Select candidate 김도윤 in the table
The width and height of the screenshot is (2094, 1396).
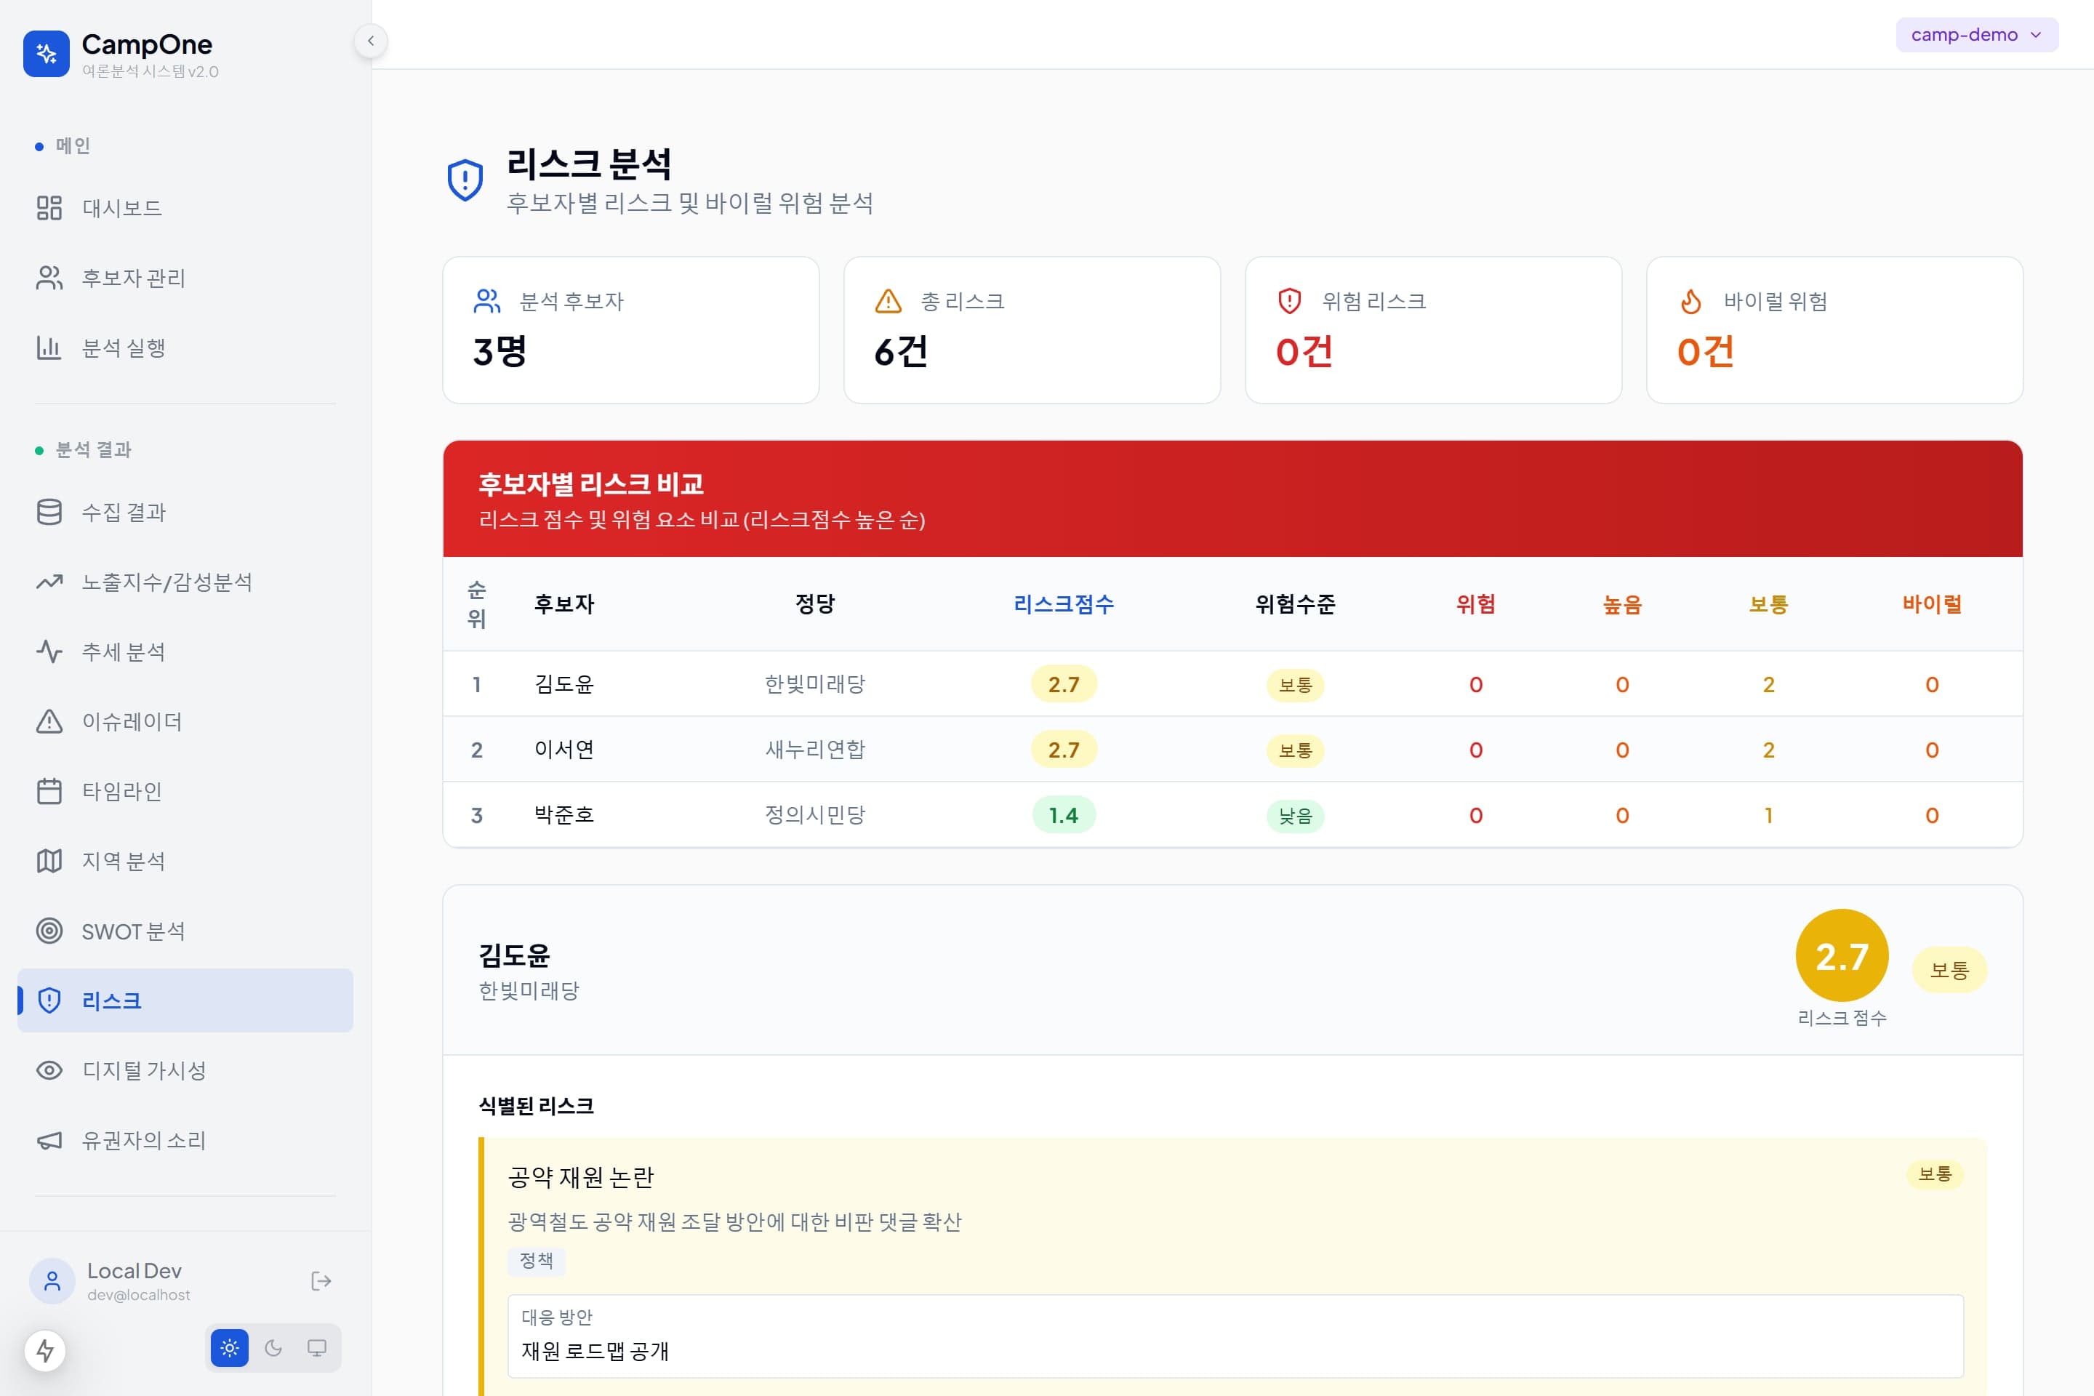(564, 685)
